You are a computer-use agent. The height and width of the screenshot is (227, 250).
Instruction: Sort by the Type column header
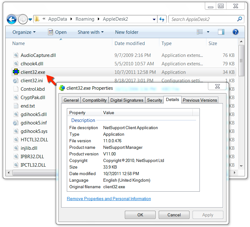point(167,43)
